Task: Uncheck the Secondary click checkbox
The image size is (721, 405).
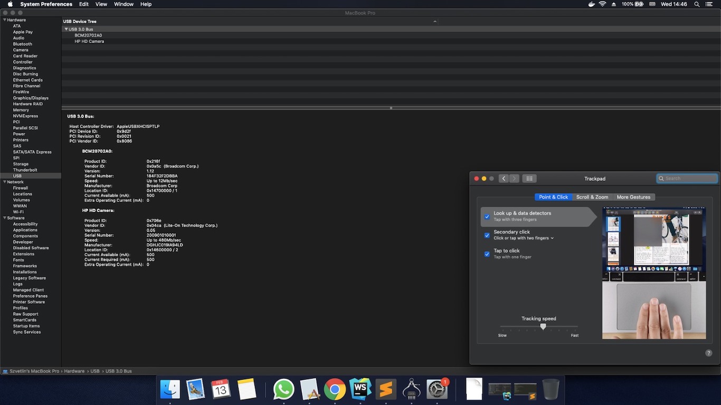Action: (x=487, y=235)
